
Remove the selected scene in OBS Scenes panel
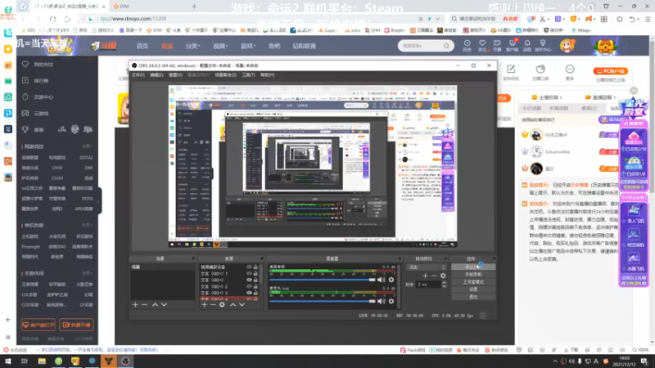(144, 305)
